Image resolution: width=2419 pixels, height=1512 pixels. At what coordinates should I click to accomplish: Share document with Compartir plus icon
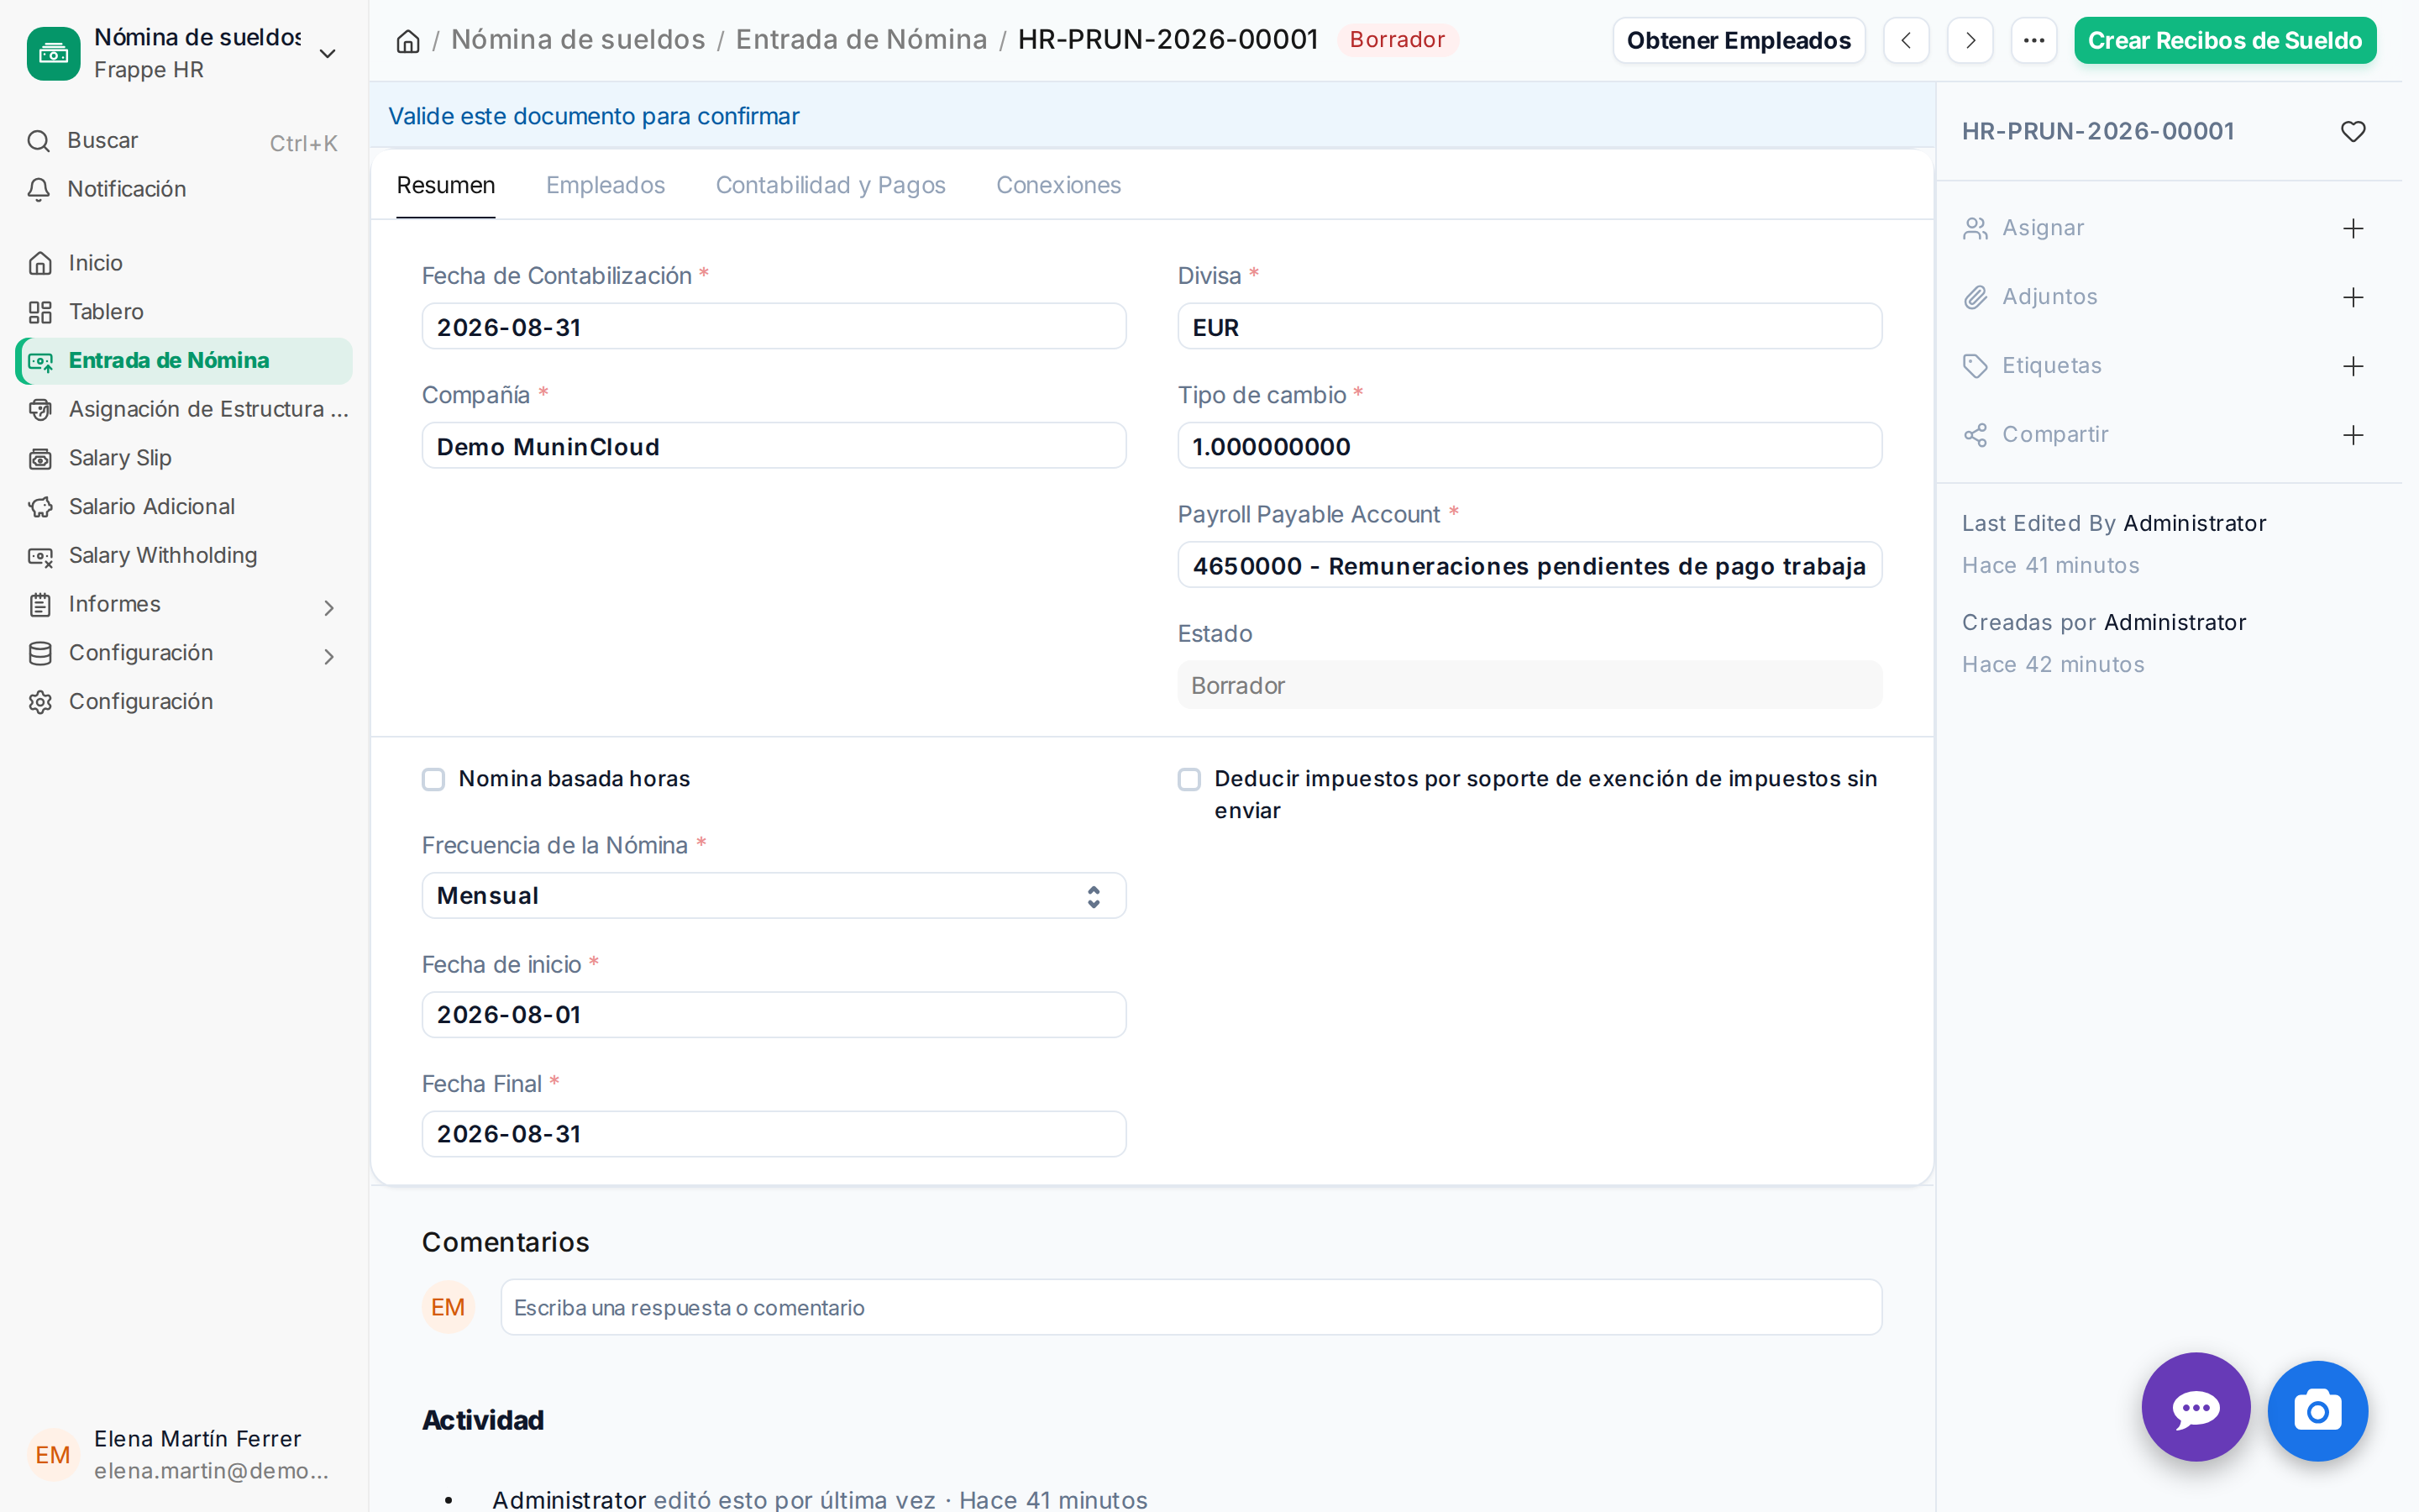(2353, 435)
